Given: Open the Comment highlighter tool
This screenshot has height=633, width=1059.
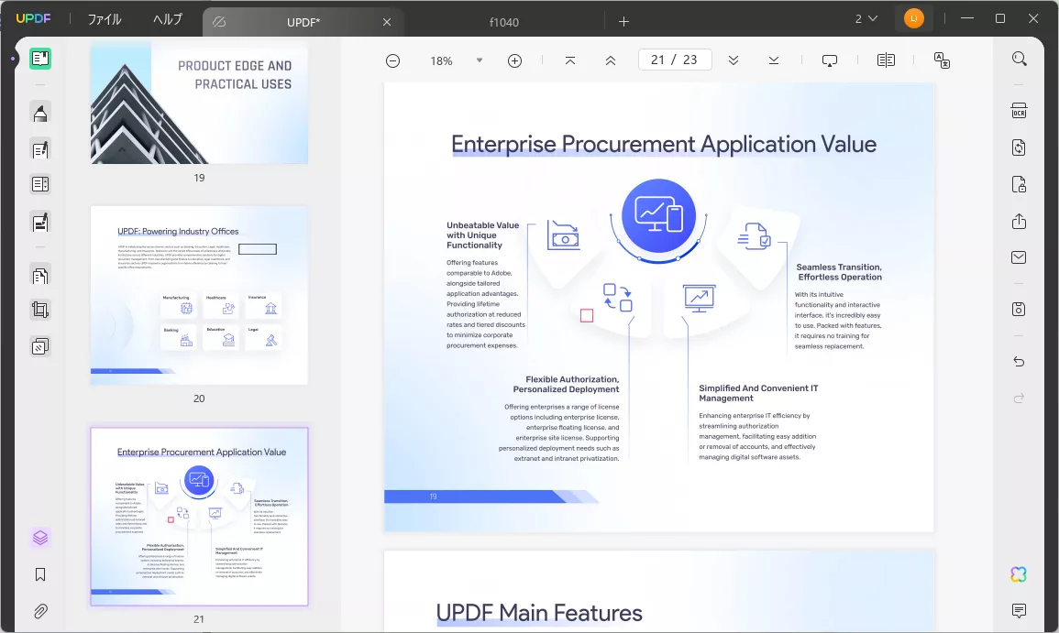Looking at the screenshot, I should coord(40,113).
